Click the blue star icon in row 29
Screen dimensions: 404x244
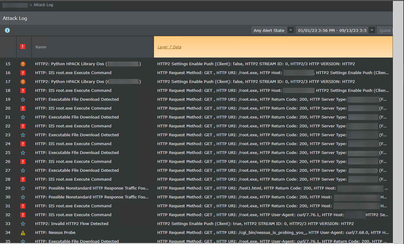coord(23,188)
